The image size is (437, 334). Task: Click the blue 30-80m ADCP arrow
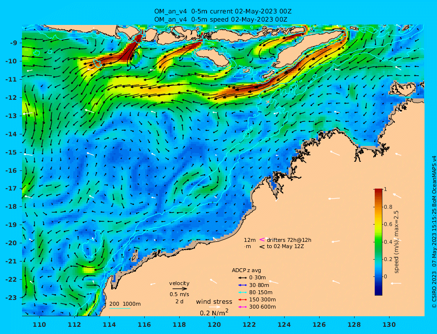242,285
